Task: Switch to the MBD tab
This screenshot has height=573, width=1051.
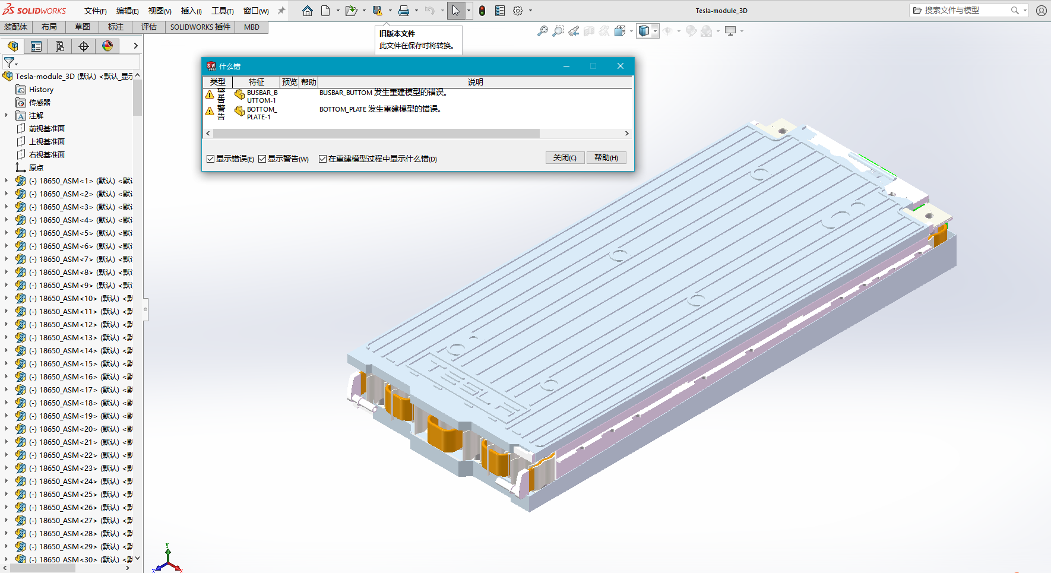Action: [252, 27]
